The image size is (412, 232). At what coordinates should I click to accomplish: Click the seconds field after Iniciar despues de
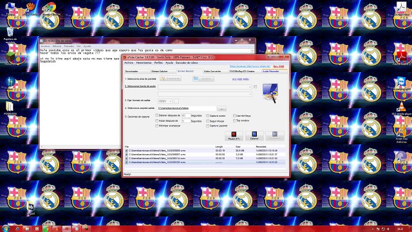click(x=186, y=121)
